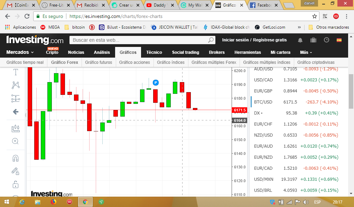Toggle stay-in-drawing-mode pencil lock
This screenshot has width=354, height=207.
click(15, 171)
